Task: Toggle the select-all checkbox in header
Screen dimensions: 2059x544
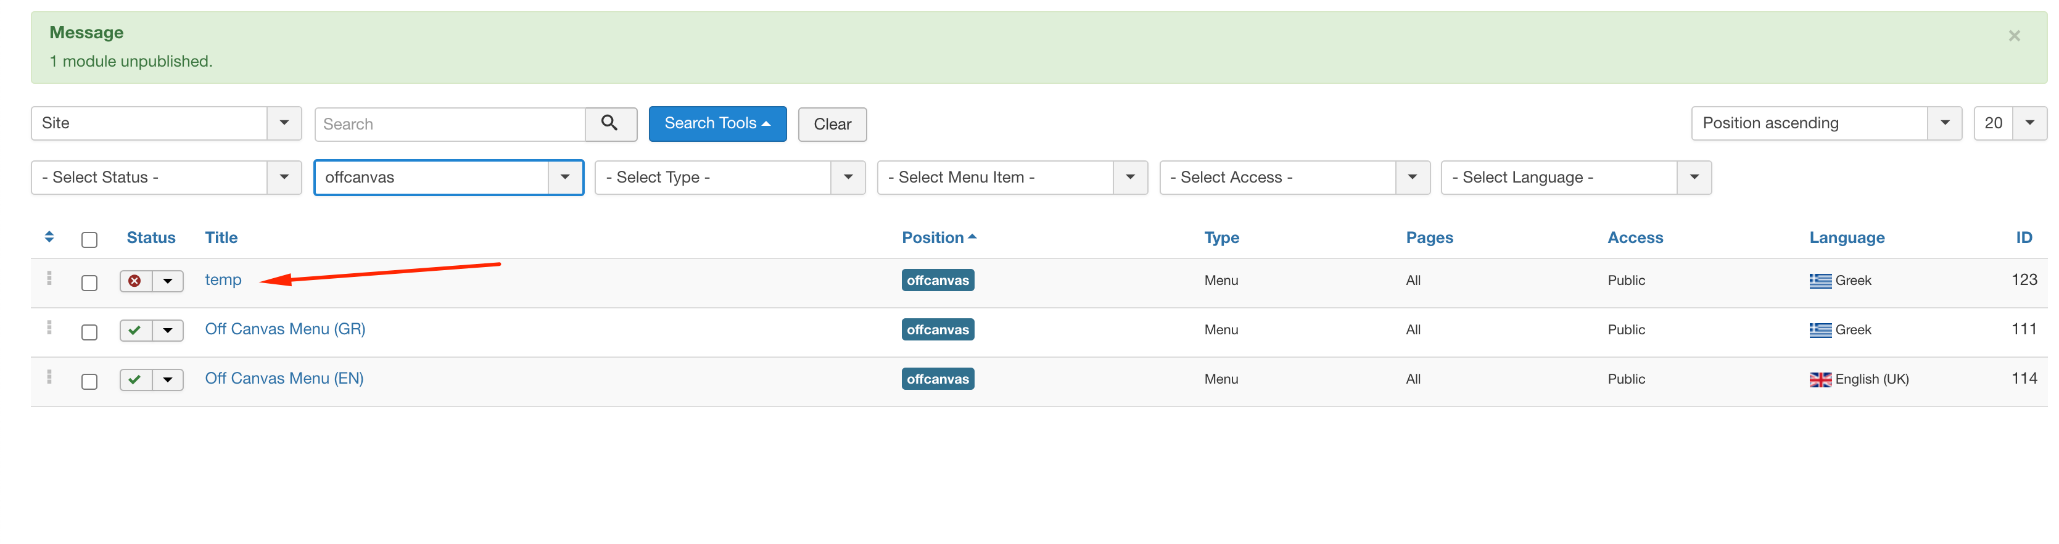Action: (89, 240)
